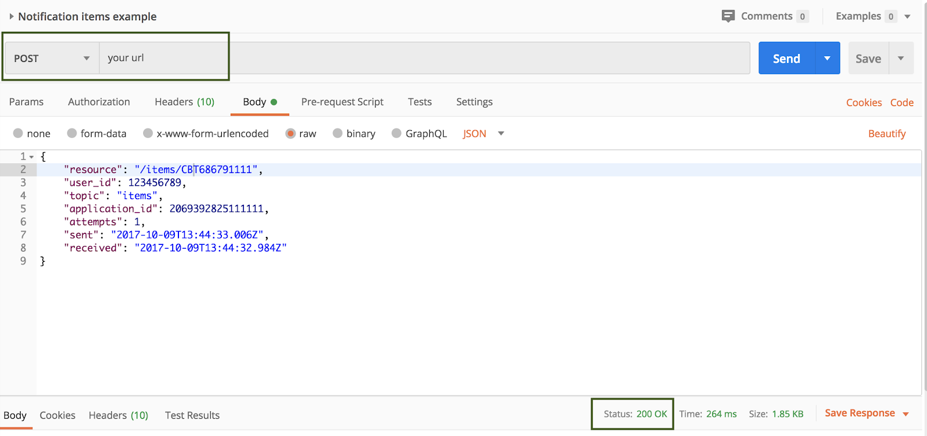Click the Status 200 OK indicator
927x436 pixels.
tap(635, 414)
